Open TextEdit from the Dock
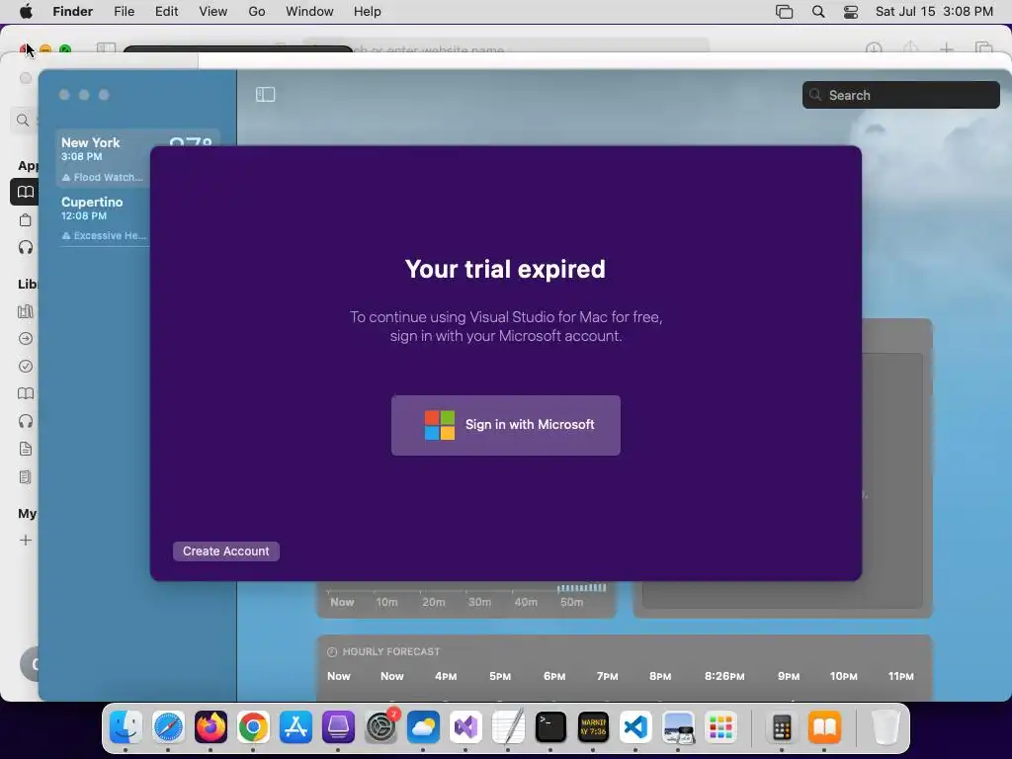Screen dimensions: 1012x759 pos(508,727)
